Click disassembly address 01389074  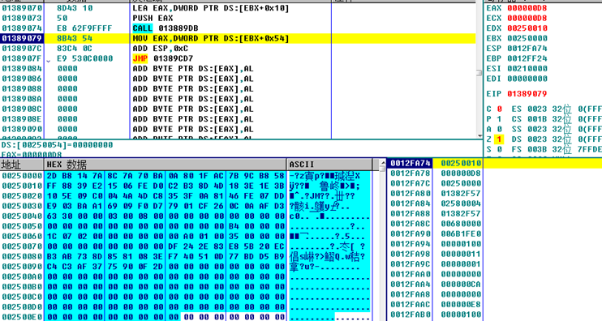pyautogui.click(x=22, y=28)
